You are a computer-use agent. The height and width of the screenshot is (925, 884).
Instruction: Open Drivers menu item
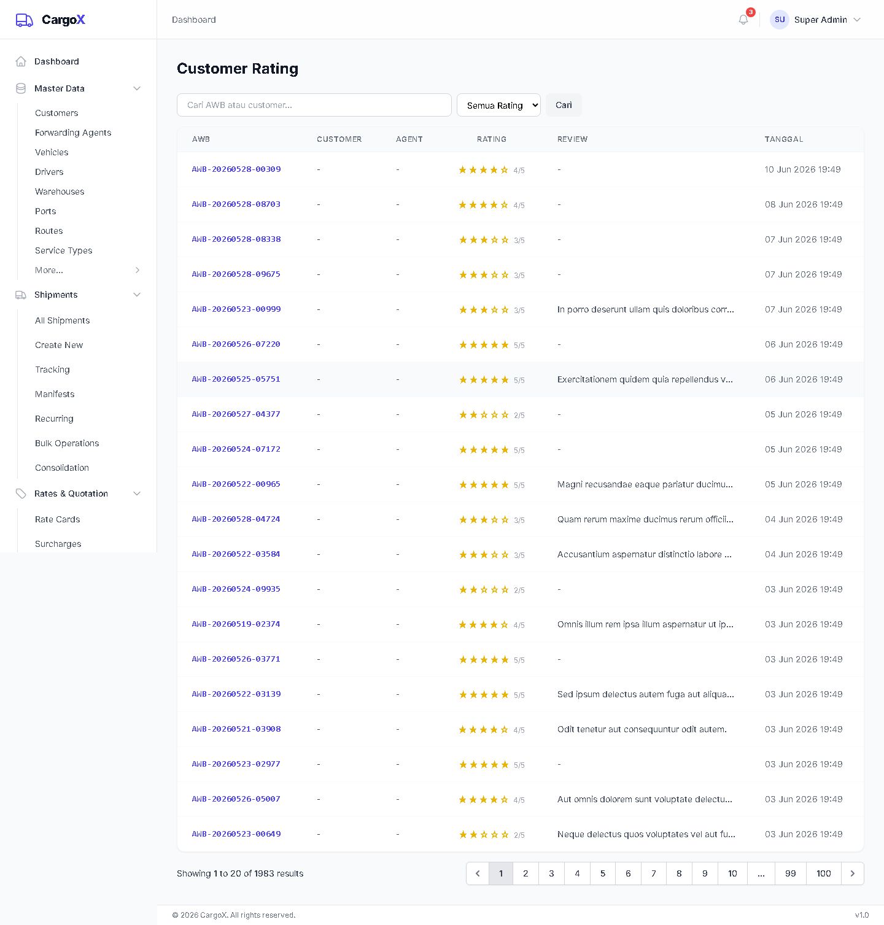49,172
